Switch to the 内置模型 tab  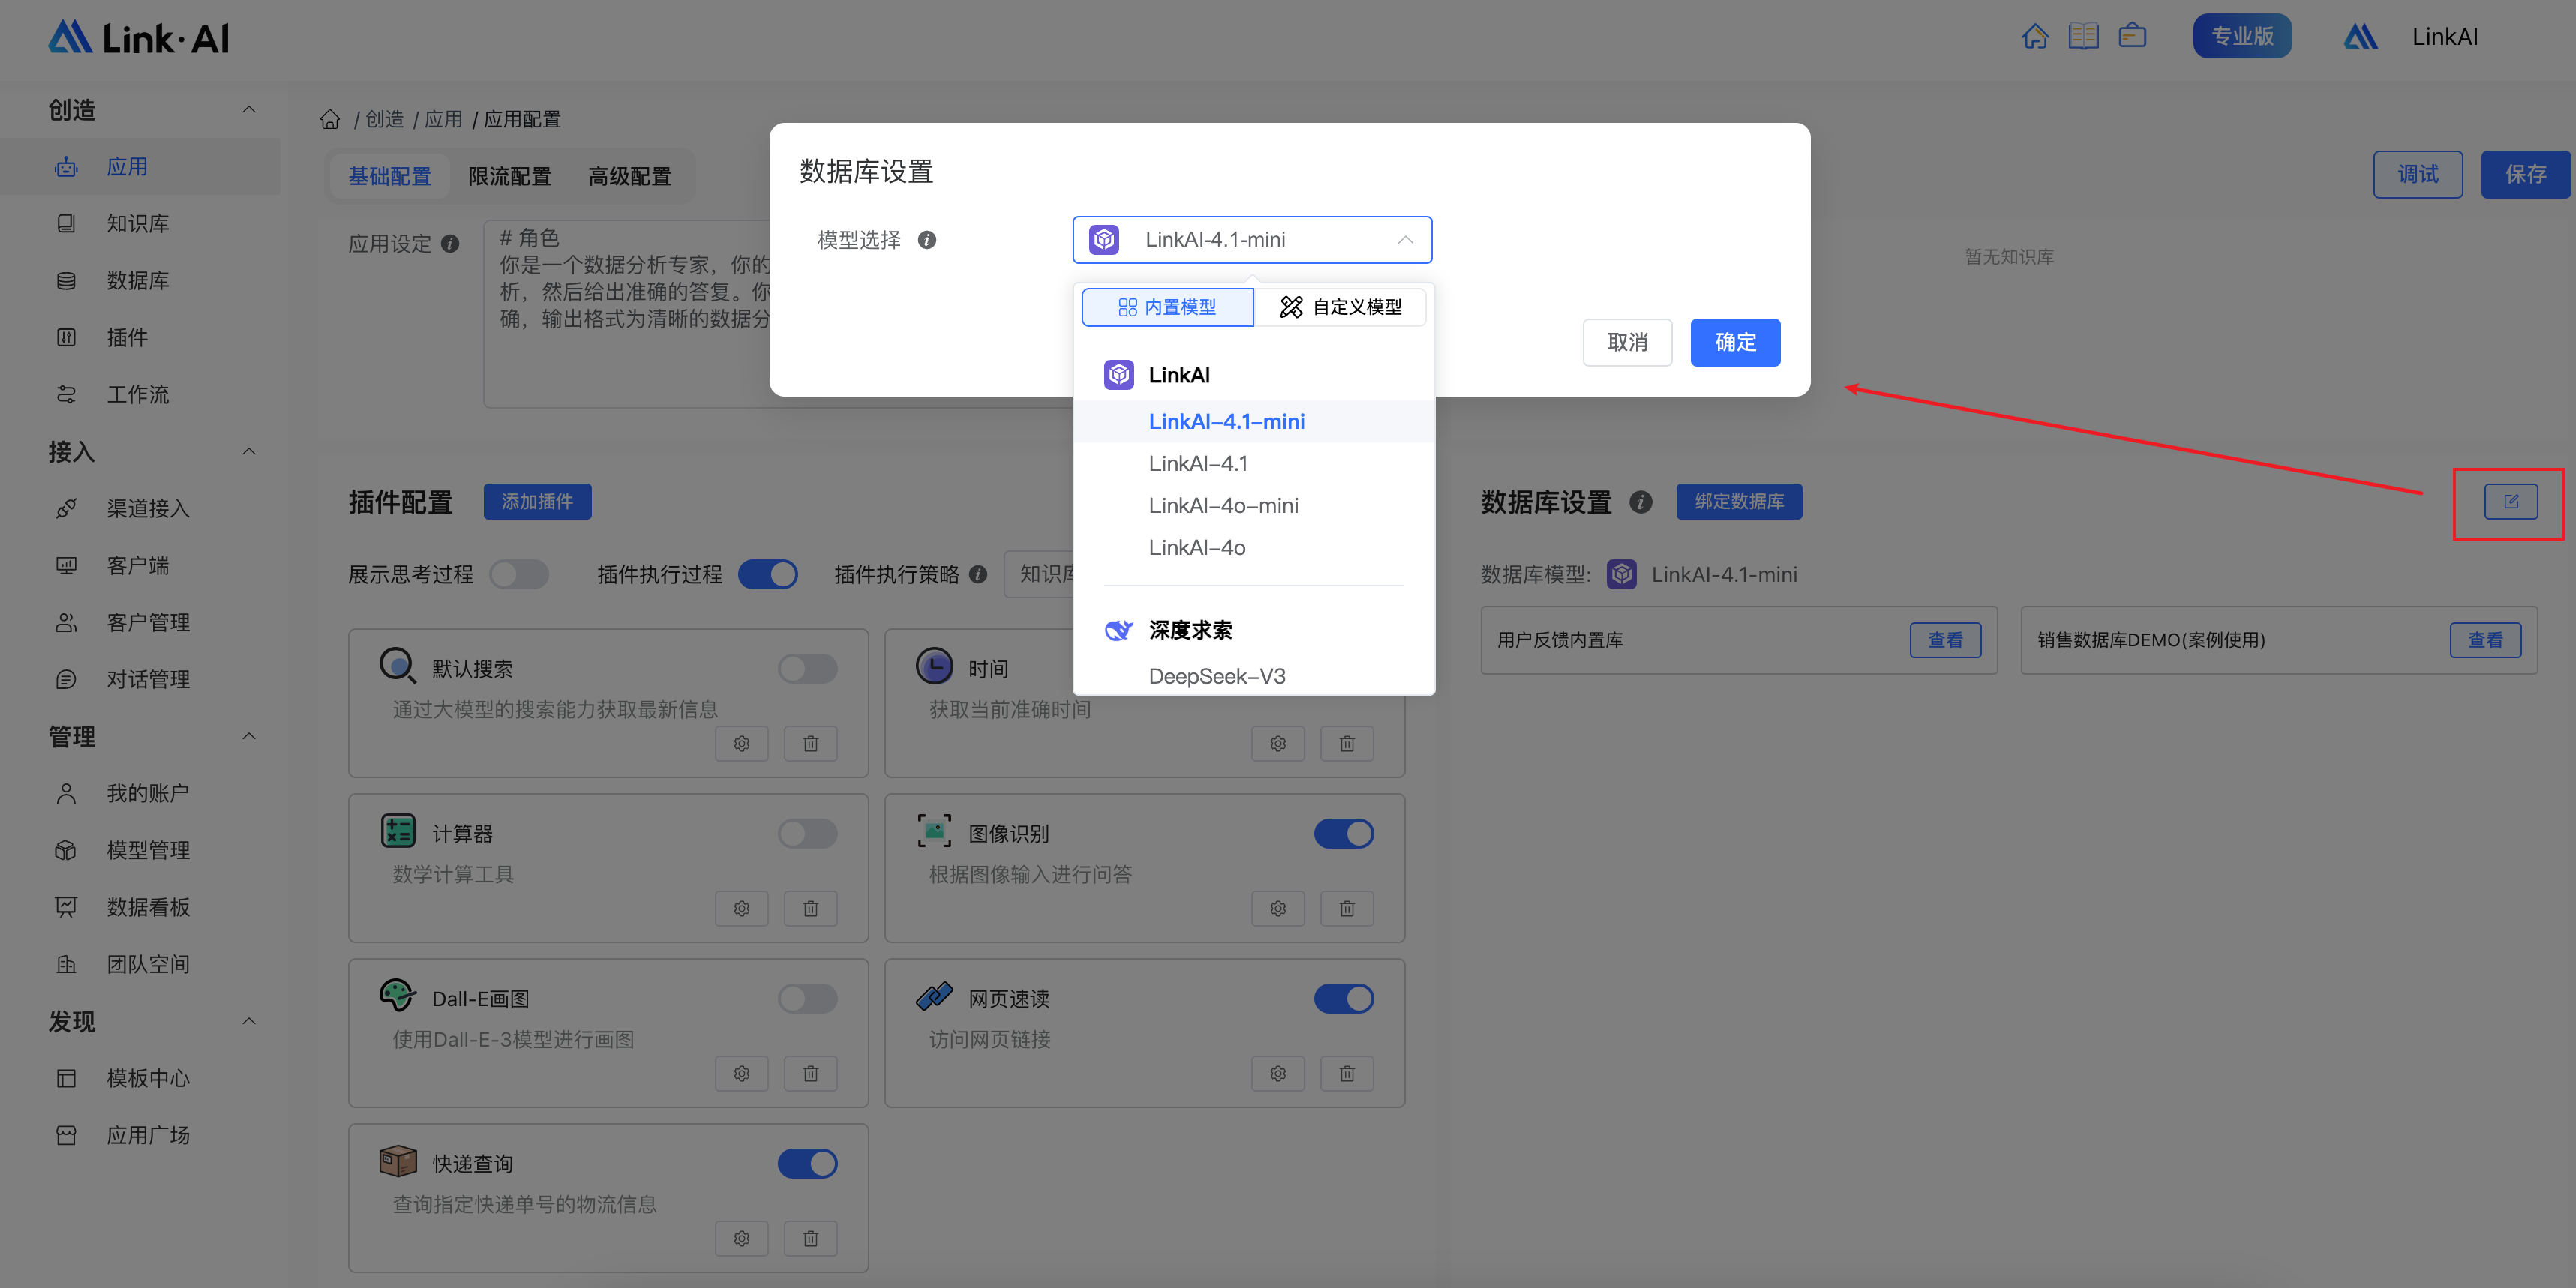click(x=1167, y=307)
